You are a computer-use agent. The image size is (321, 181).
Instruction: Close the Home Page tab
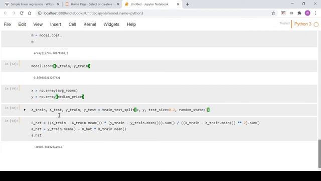coord(118,4)
